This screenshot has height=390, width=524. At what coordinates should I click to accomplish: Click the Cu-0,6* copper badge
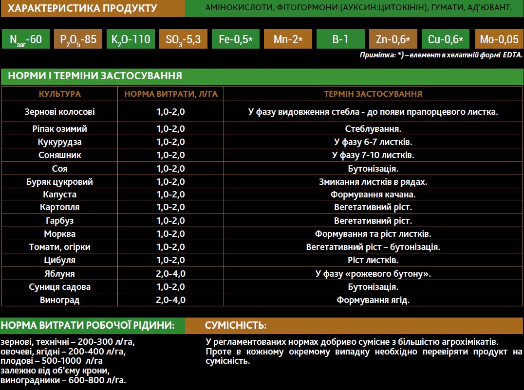click(446, 39)
